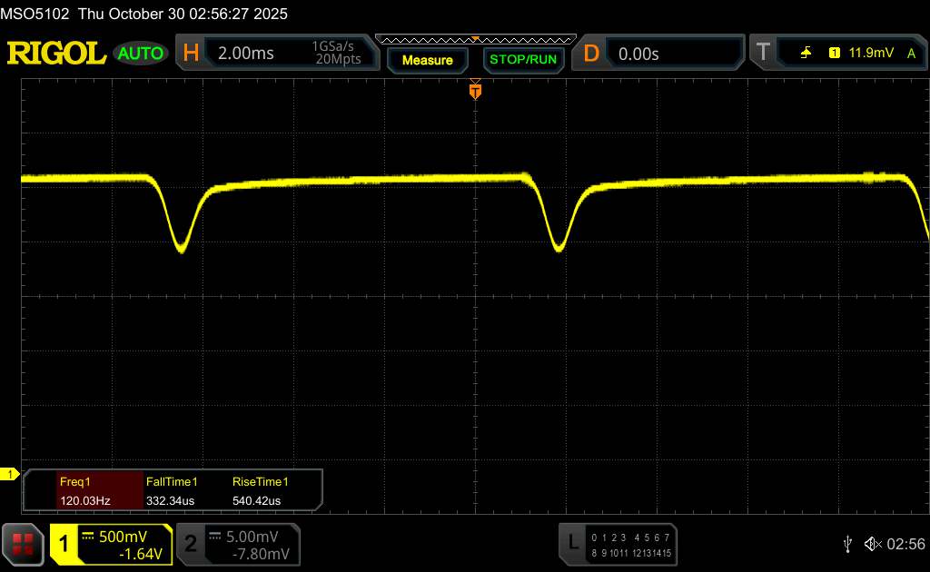Screen dimensions: 930x572
Task: Click the orange D delay icon
Action: 591,54
